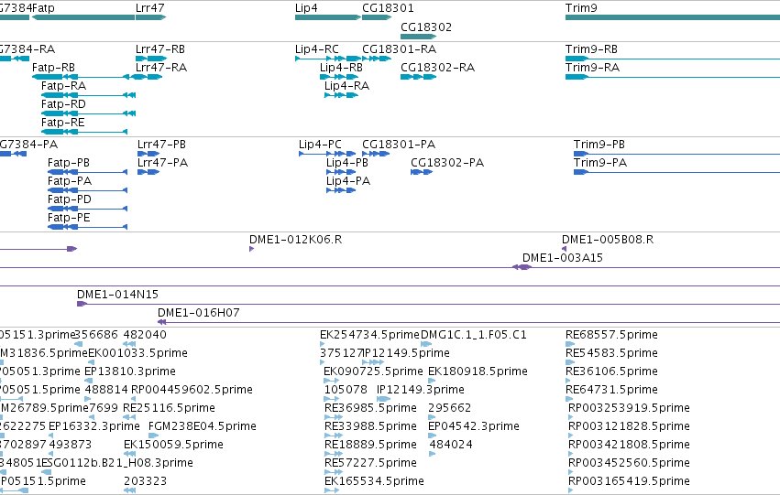
Task: Select the DME1-005B08.R clone end
Action: click(608, 240)
